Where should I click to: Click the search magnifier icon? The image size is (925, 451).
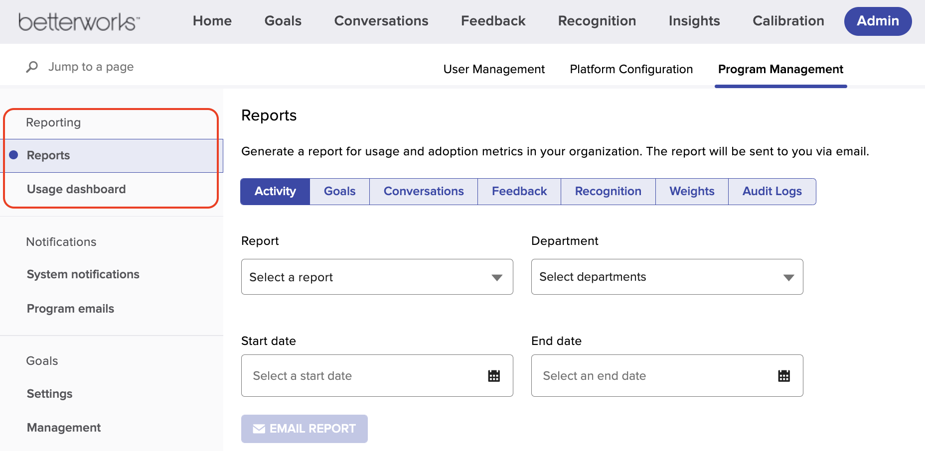[x=32, y=67]
